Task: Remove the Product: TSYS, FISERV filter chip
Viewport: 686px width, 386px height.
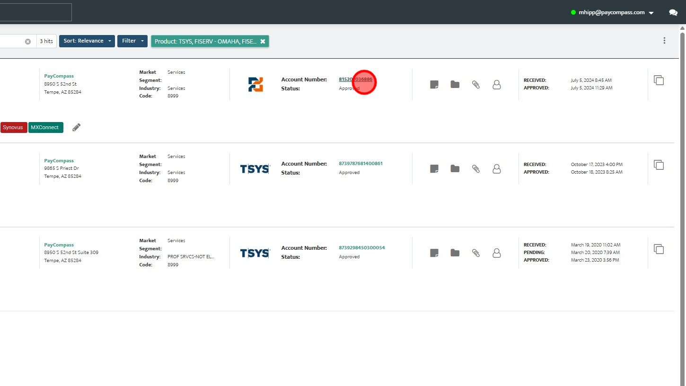Action: (x=263, y=41)
